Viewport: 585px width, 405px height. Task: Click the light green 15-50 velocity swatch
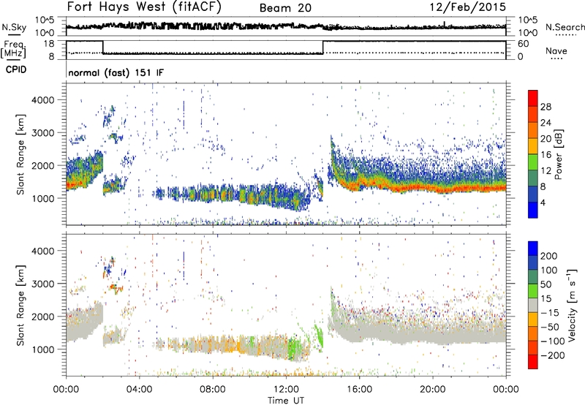(x=533, y=290)
